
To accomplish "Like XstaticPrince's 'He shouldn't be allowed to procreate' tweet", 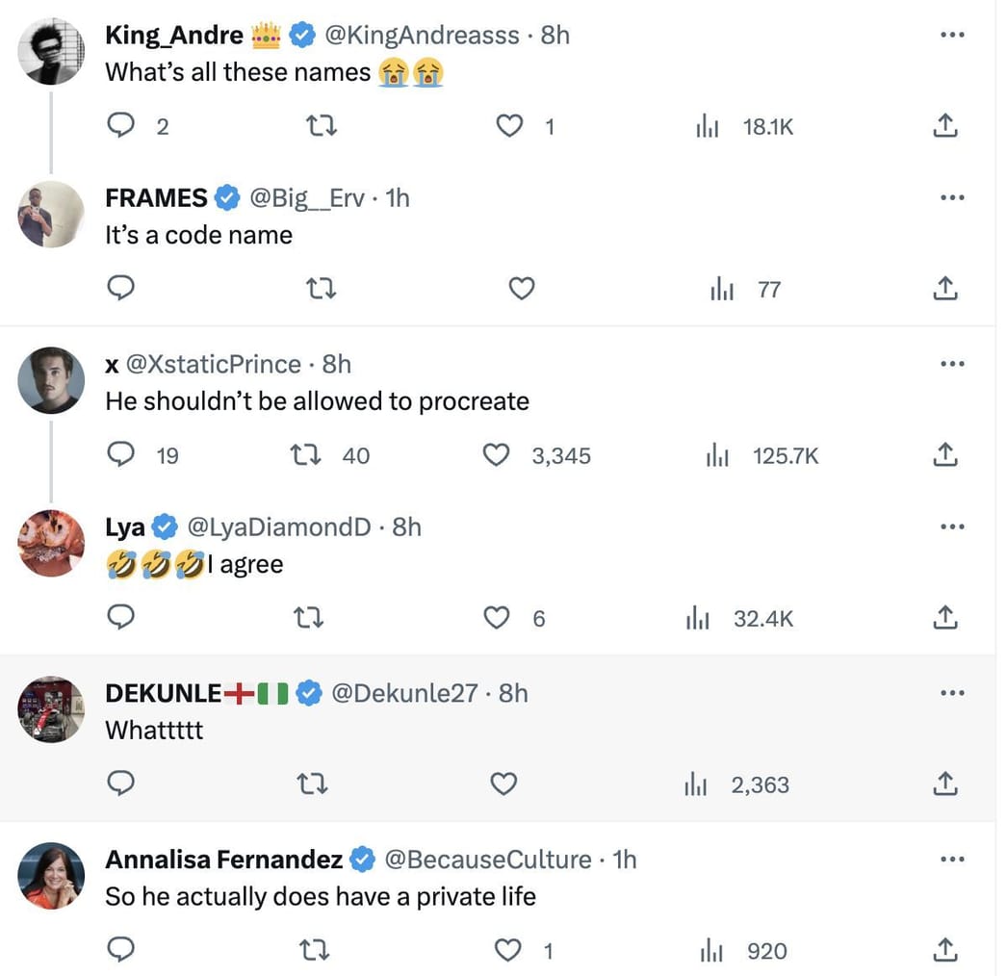I will pos(496,455).
